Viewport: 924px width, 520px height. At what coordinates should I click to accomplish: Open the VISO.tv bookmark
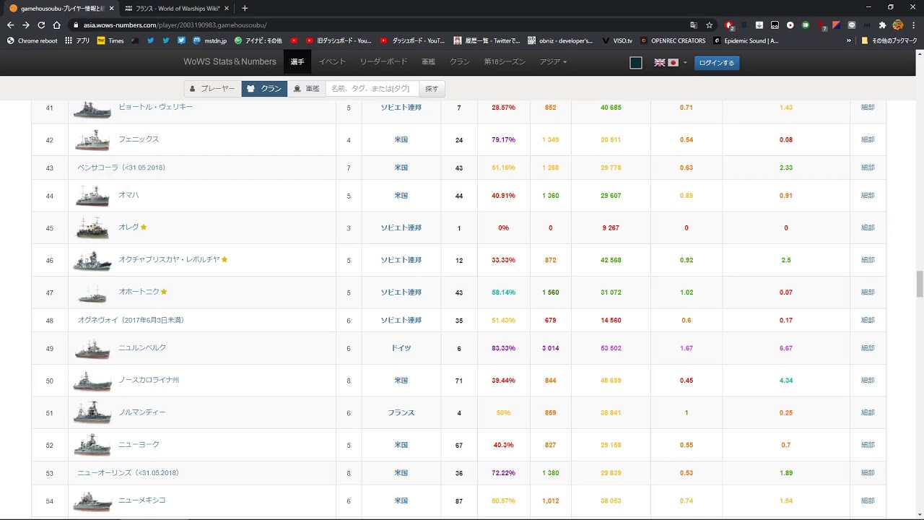tap(617, 41)
